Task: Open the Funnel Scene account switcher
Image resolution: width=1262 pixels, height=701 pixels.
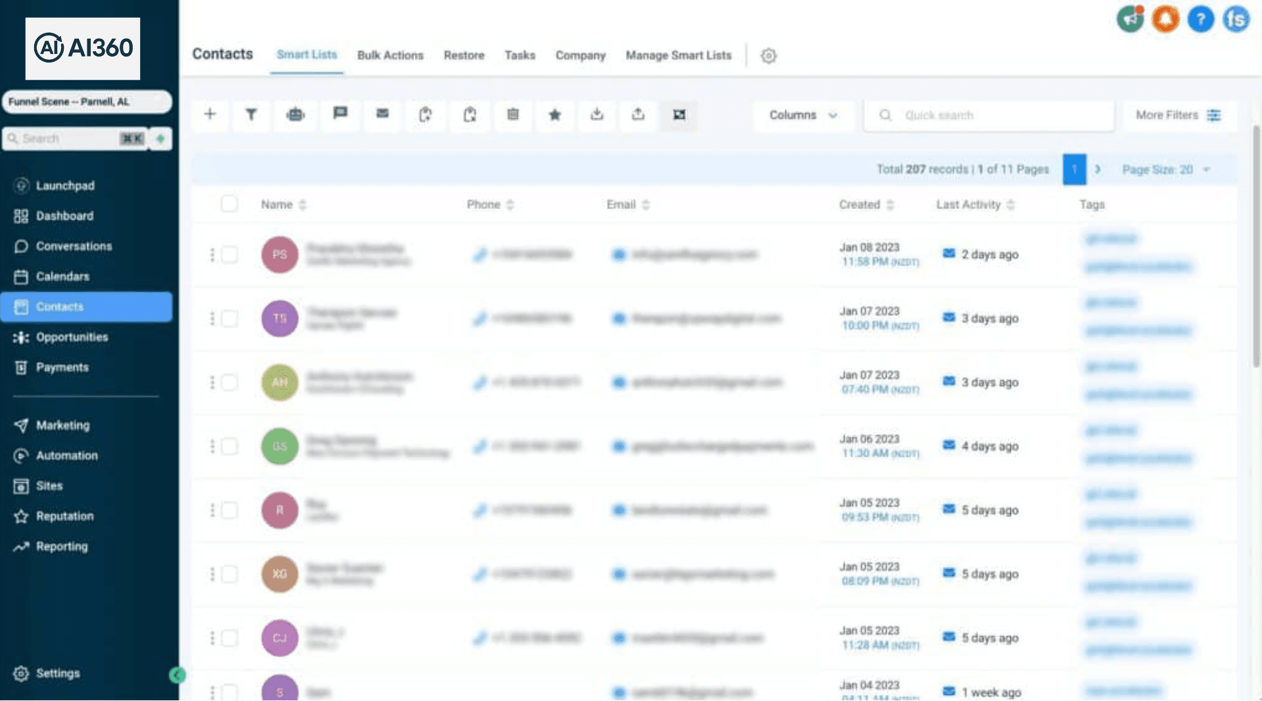Action: [86, 102]
